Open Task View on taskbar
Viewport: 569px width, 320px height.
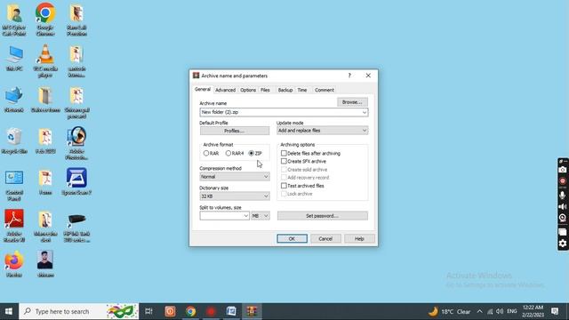click(x=148, y=311)
